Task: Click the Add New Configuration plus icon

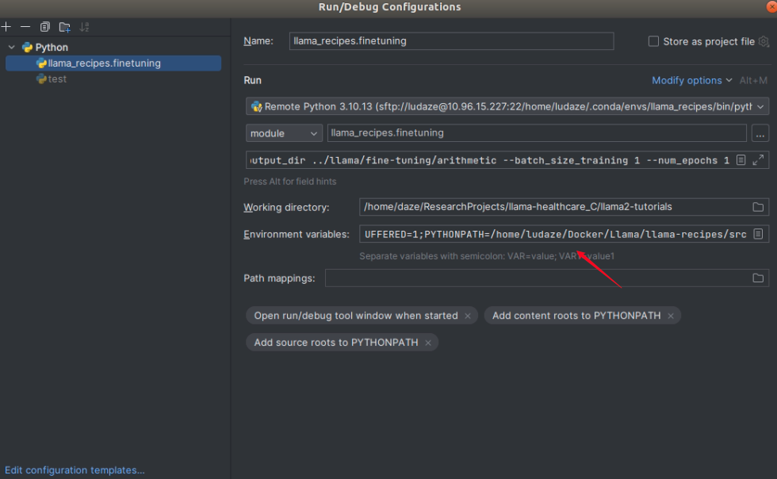Action: [x=6, y=27]
